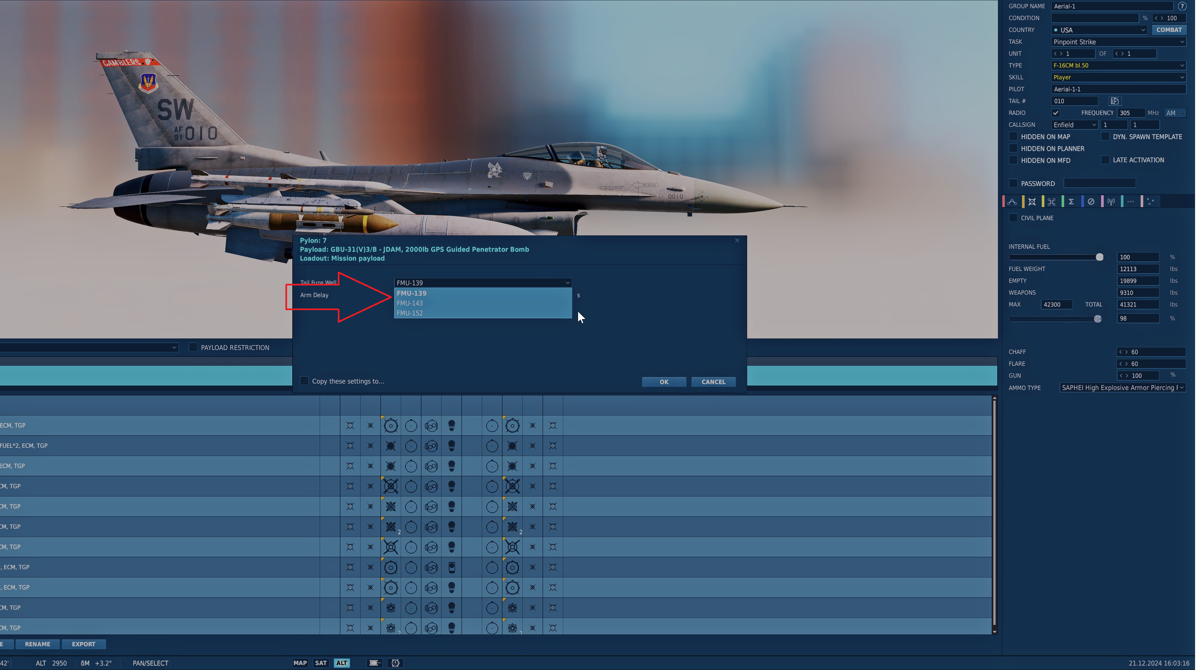Click the RENAME loadout button
1196x670 pixels.
click(x=38, y=644)
